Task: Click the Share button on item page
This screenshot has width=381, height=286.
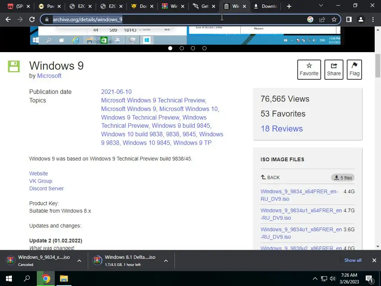Action: click(x=334, y=70)
